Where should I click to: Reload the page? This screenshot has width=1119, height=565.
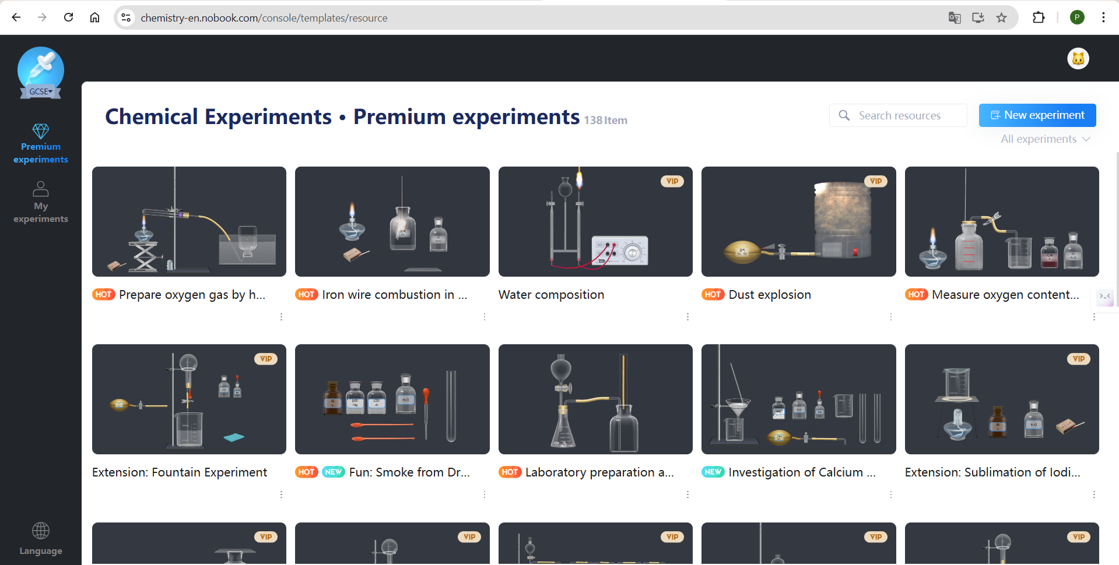69,17
